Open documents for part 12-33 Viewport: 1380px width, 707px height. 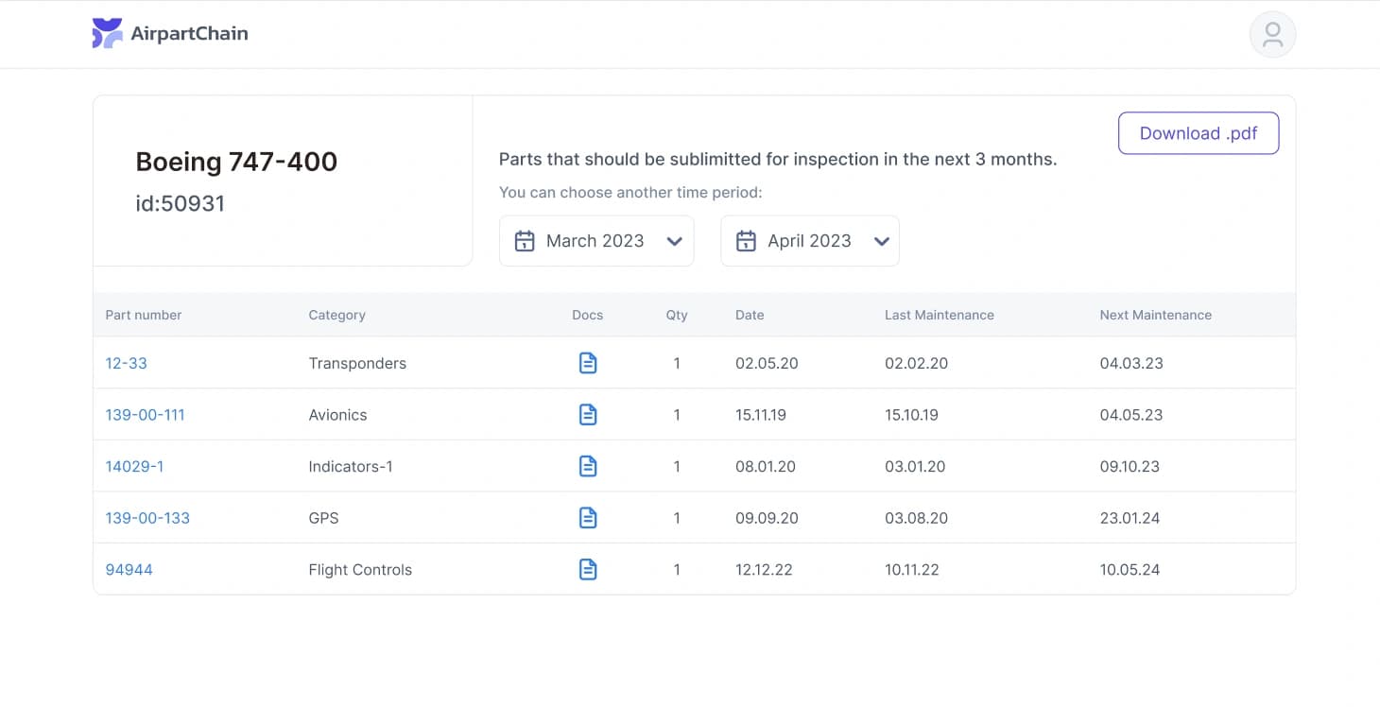click(x=588, y=362)
